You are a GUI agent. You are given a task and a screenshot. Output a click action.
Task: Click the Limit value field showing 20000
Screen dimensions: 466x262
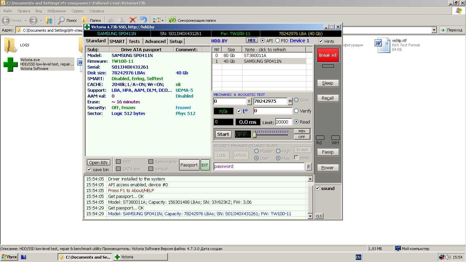pyautogui.click(x=283, y=122)
